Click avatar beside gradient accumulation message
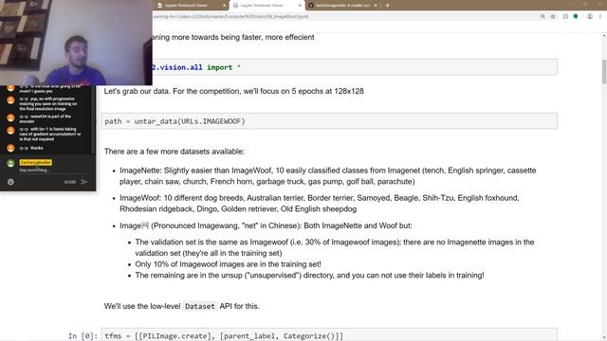 point(10,131)
